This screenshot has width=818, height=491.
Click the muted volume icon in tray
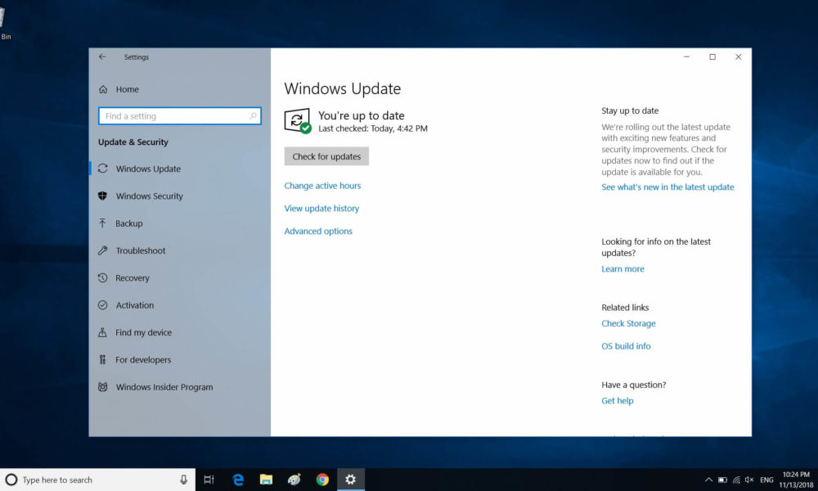[749, 480]
